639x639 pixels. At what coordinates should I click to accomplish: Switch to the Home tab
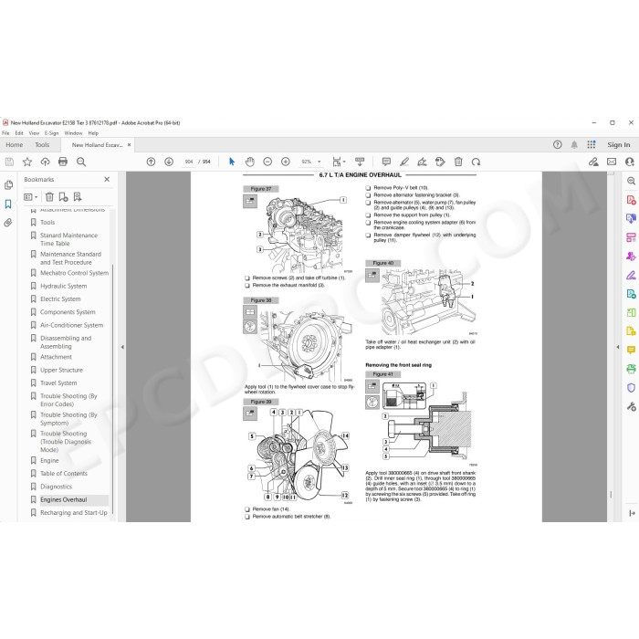coord(15,144)
